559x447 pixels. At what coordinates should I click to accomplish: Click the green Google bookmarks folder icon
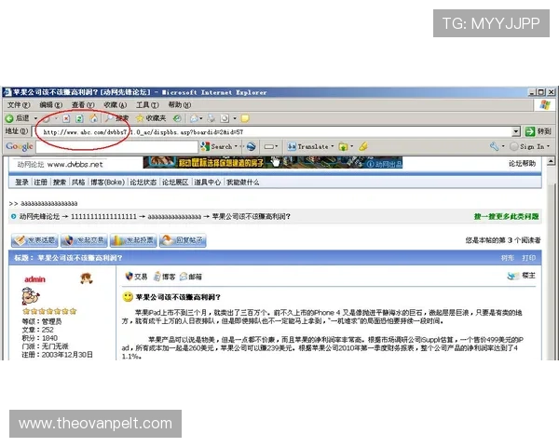[x=343, y=146]
